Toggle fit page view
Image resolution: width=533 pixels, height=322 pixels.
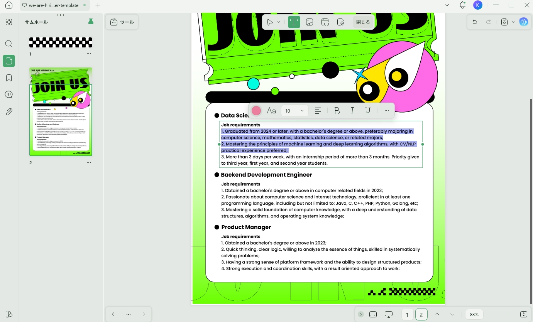(524, 314)
